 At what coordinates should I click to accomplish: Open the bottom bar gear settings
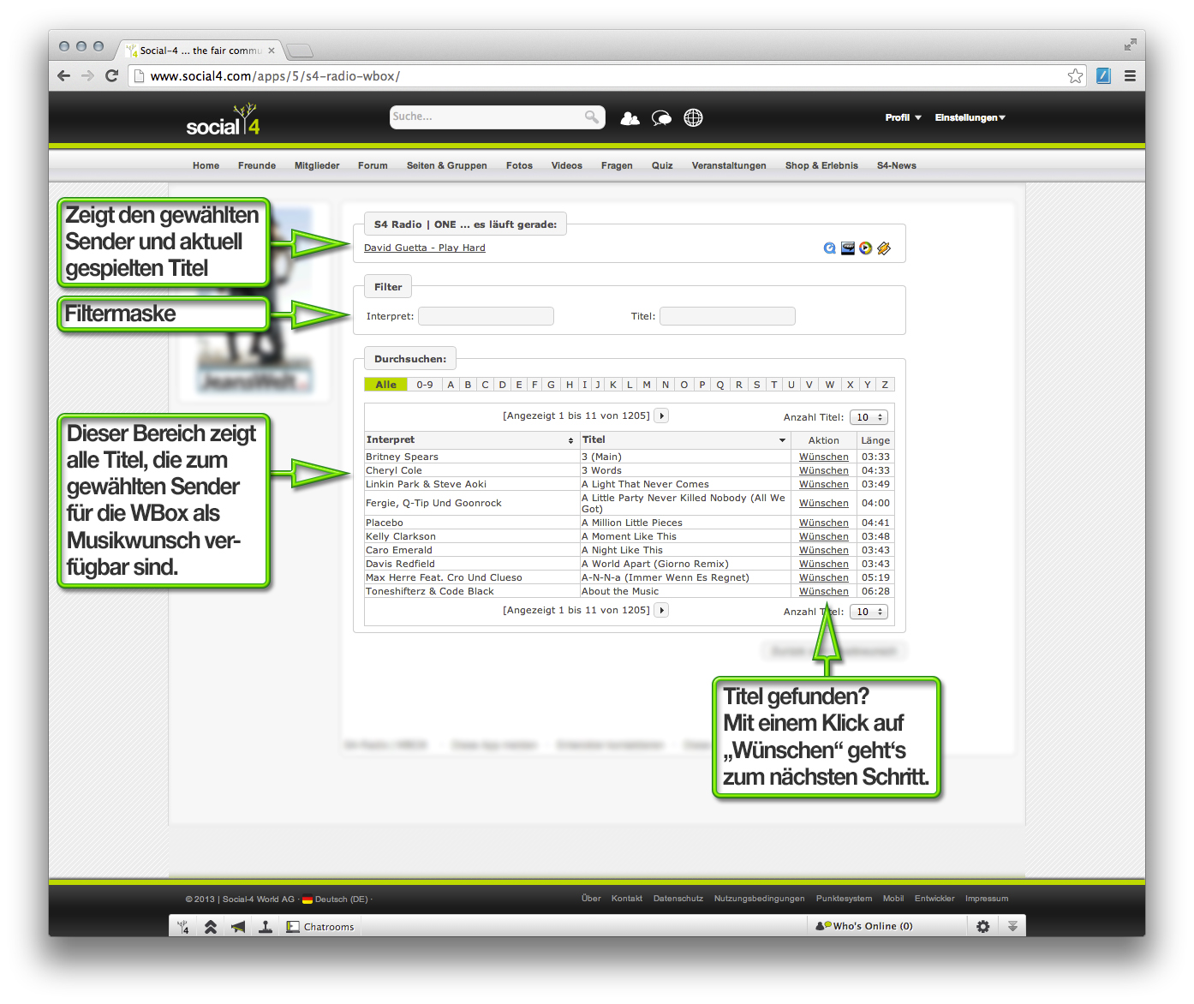[x=982, y=926]
